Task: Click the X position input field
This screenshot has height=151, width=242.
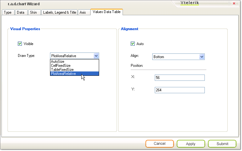Action: pos(180,78)
